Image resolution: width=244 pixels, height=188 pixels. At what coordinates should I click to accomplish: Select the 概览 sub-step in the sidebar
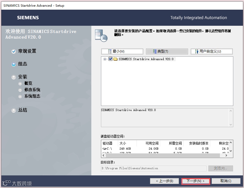[x=28, y=83]
